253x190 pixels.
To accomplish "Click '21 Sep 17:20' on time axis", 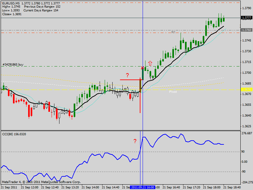I will point(192,187).
